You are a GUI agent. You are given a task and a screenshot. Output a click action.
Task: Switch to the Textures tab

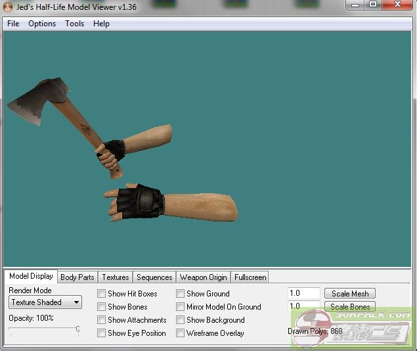116,277
